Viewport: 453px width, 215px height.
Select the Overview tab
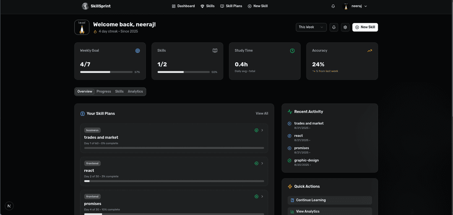(x=85, y=91)
